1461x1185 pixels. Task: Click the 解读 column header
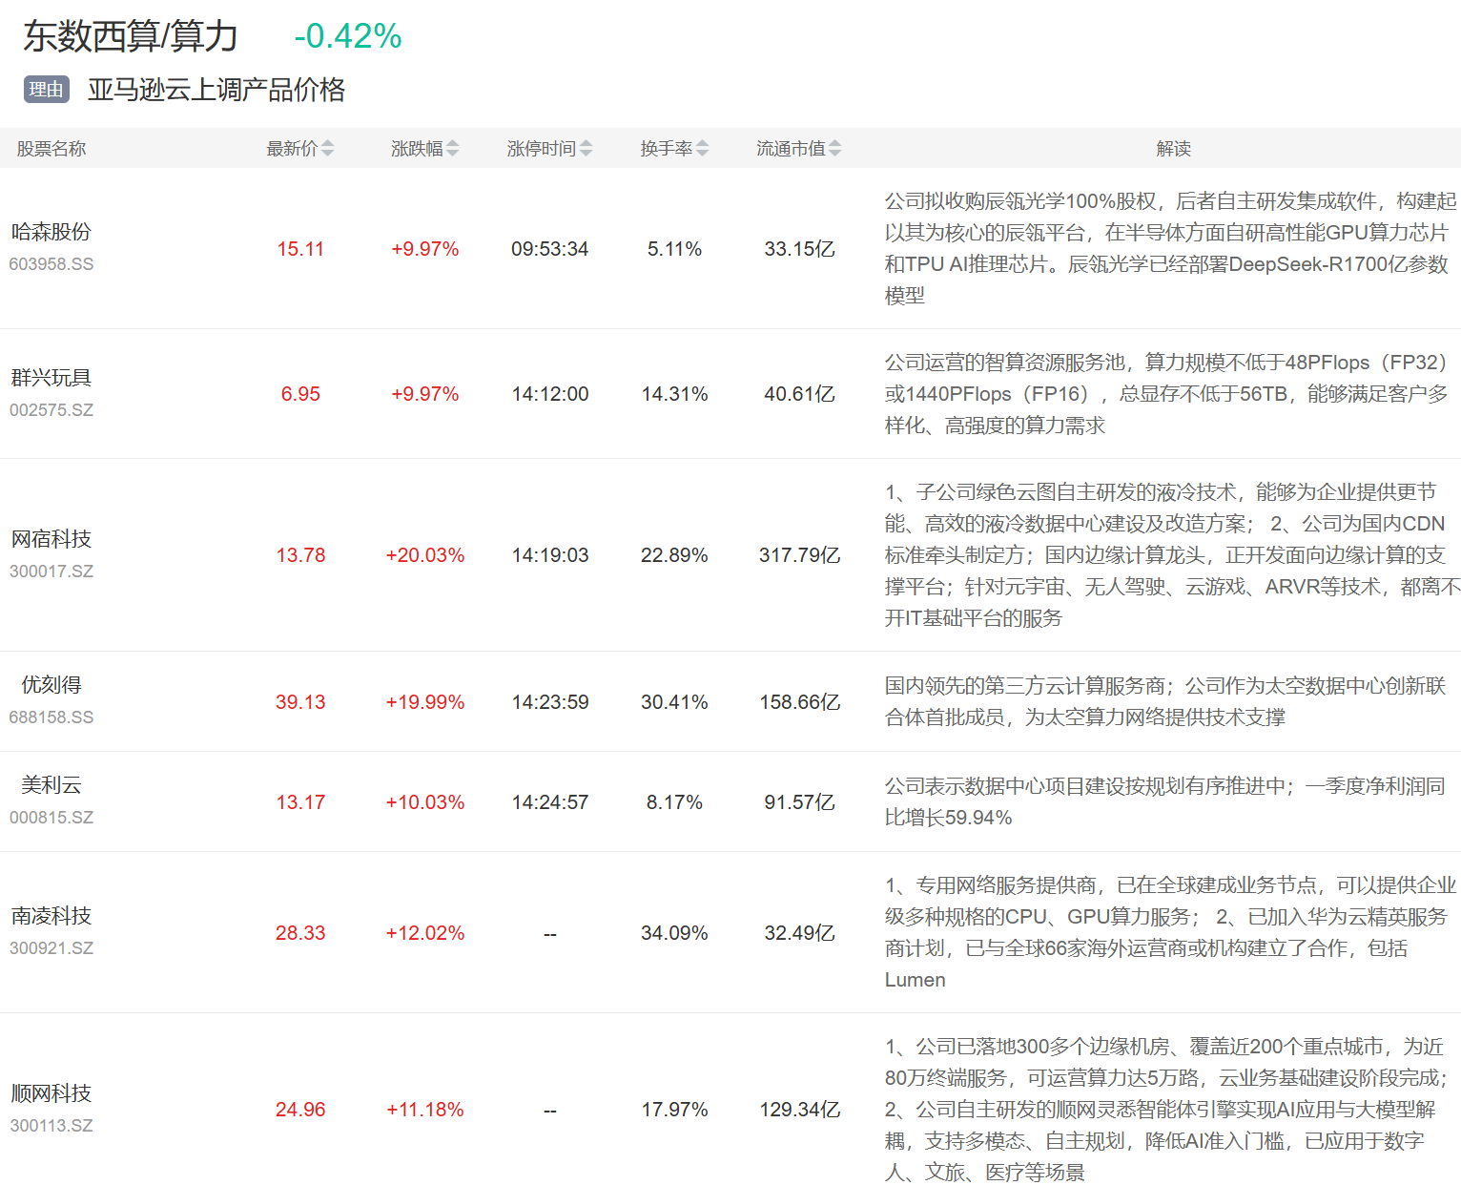click(1173, 149)
